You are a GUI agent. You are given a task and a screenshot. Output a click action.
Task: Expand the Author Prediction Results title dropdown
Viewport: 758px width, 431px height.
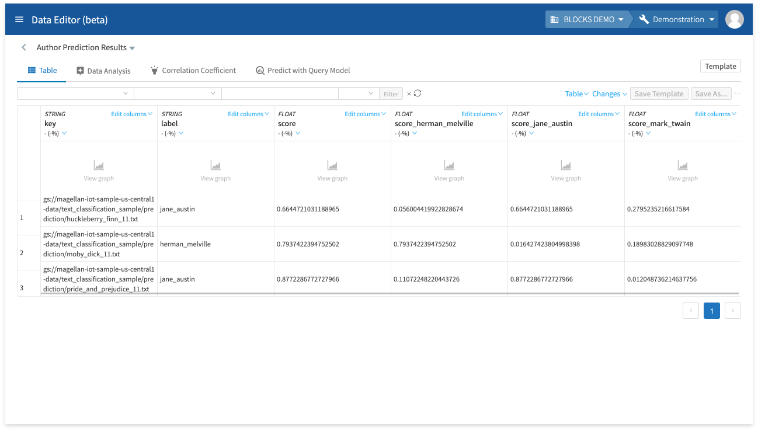(132, 48)
